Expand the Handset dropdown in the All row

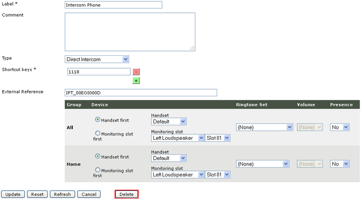coord(169,122)
